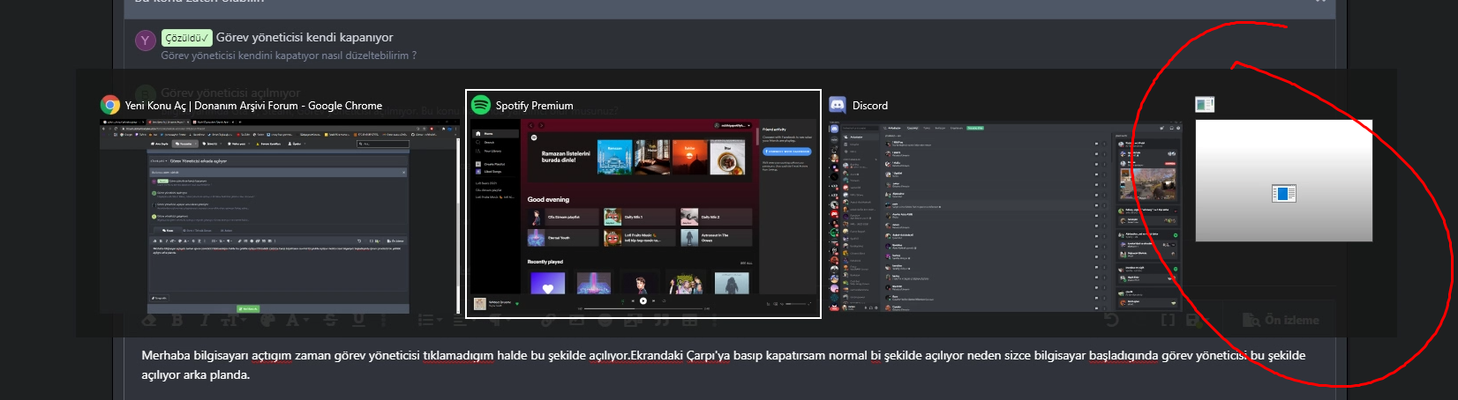Switch to the Discord window thumbnail
This screenshot has height=400, width=1458.
pyautogui.click(x=1004, y=216)
